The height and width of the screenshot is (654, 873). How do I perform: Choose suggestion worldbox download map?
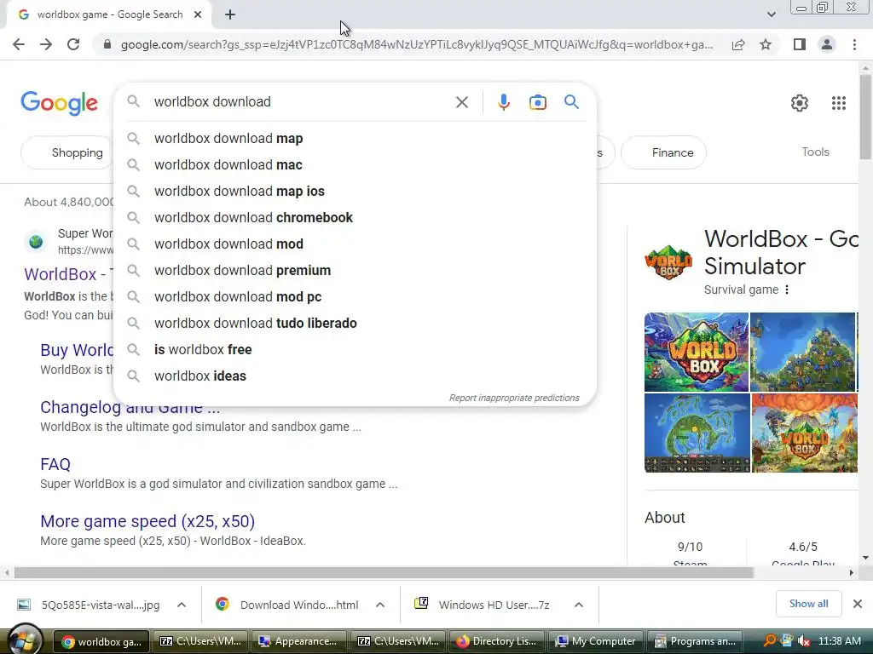click(x=355, y=139)
